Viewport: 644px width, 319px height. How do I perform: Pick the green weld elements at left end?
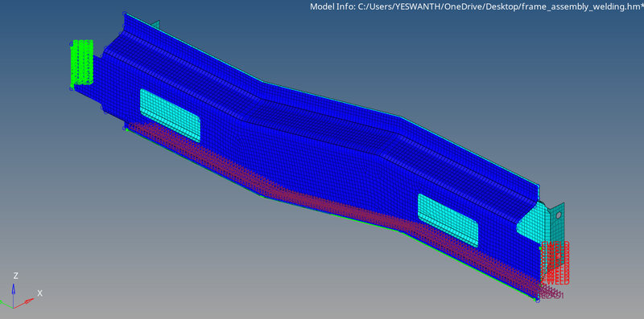[x=82, y=63]
